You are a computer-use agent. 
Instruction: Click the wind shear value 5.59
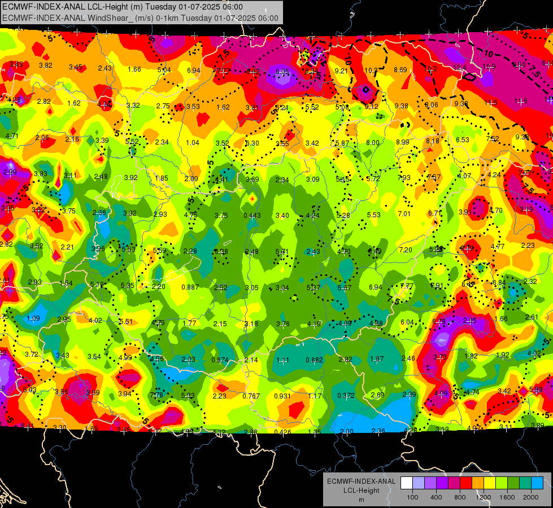tap(159, 251)
